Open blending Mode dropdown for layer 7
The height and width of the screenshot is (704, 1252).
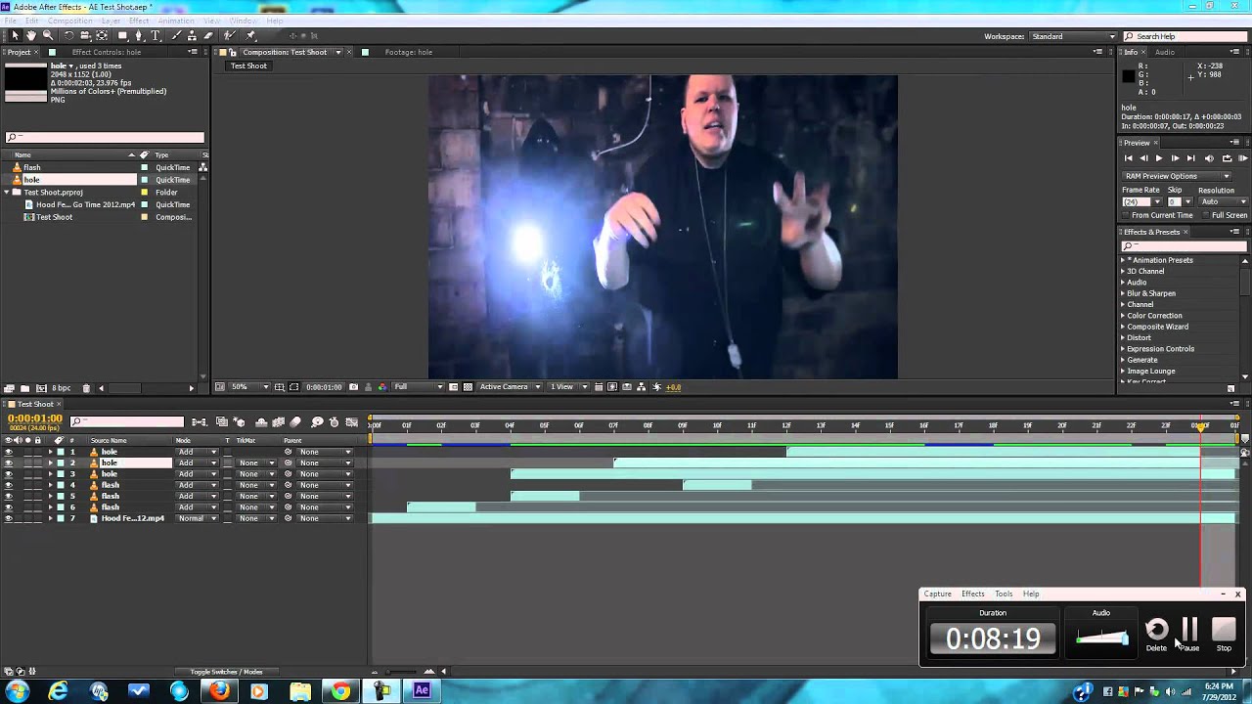[x=197, y=518]
